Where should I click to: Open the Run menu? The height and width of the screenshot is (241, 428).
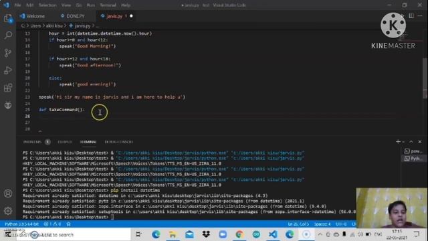click(x=91, y=5)
